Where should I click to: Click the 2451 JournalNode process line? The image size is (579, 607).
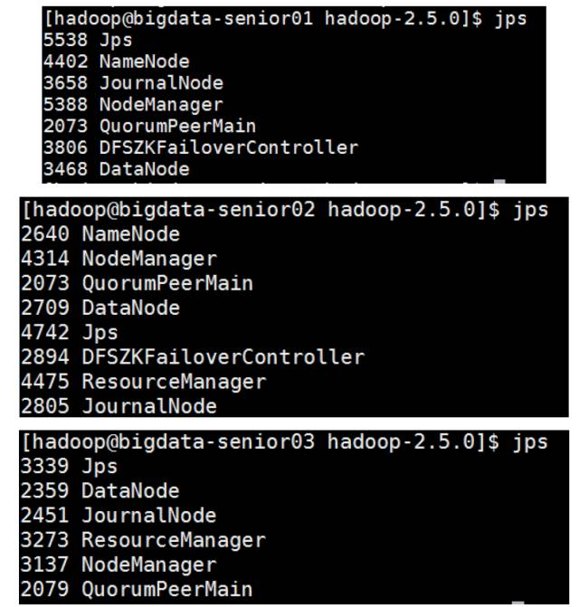(x=119, y=516)
